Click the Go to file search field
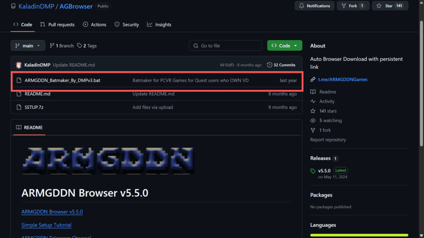 click(226, 46)
